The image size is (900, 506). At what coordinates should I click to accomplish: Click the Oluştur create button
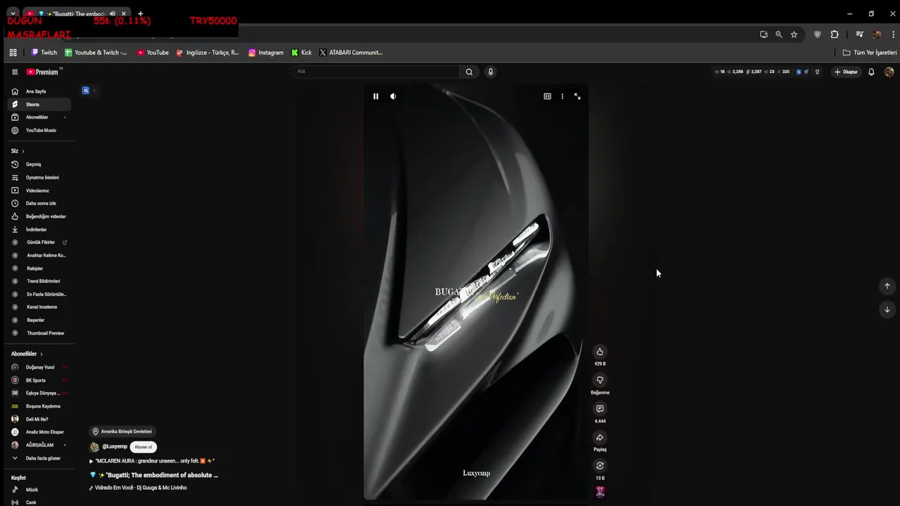pos(846,72)
